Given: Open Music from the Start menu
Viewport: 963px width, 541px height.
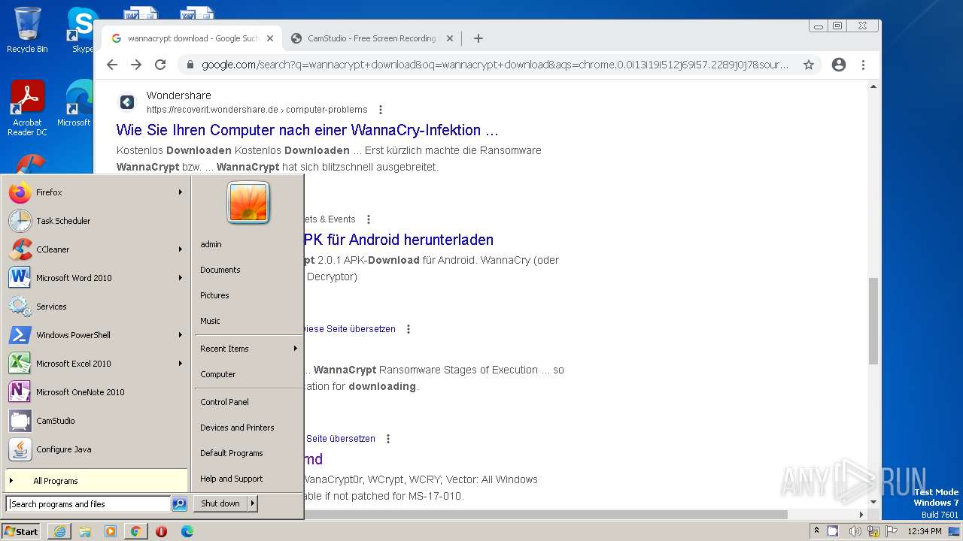Looking at the screenshot, I should (x=248, y=321).
